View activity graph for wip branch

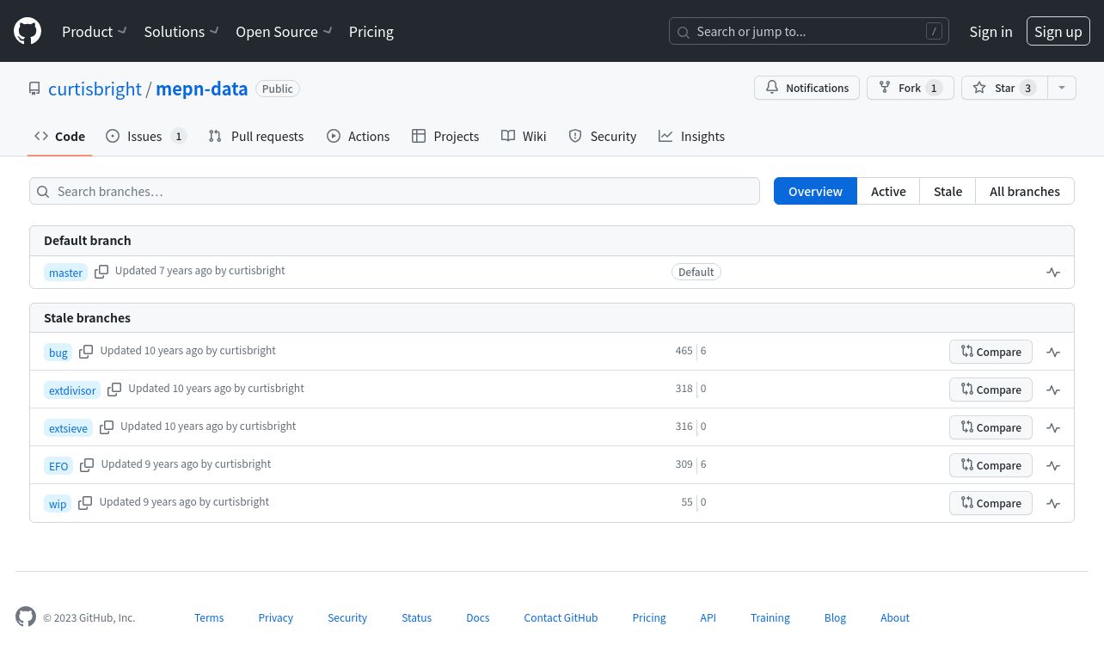click(1053, 503)
